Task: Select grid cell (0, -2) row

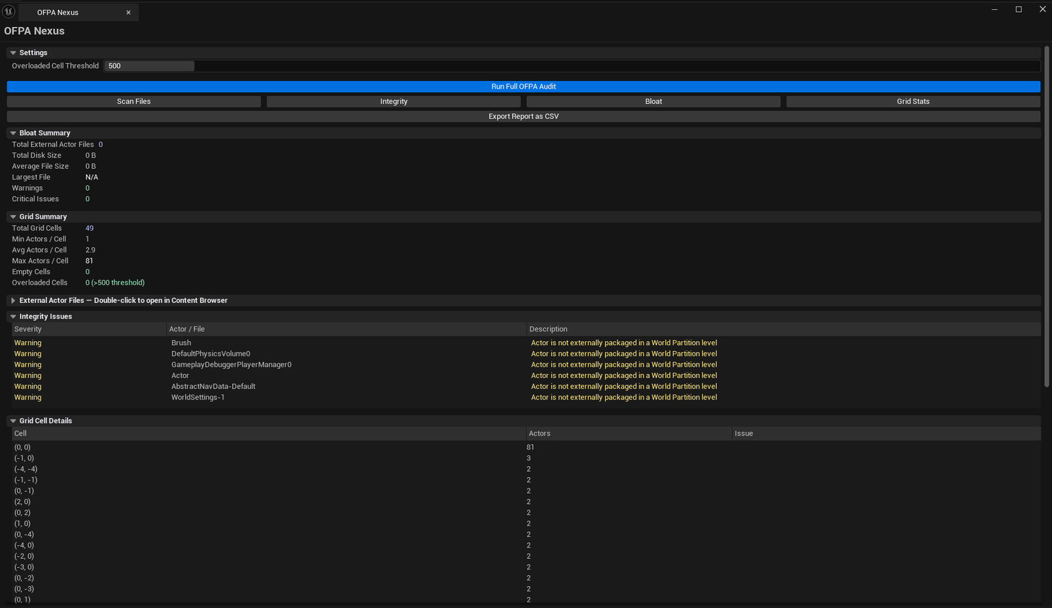Action: point(526,578)
